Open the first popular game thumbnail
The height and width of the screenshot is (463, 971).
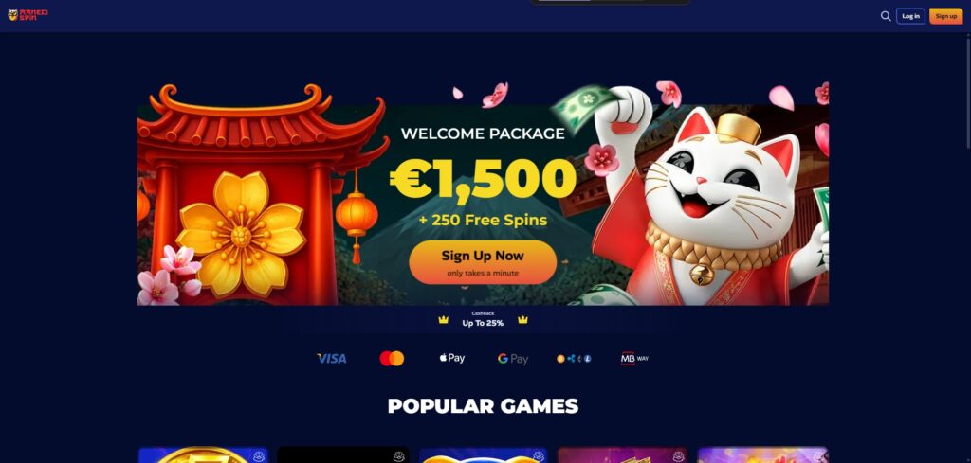pyautogui.click(x=203, y=455)
